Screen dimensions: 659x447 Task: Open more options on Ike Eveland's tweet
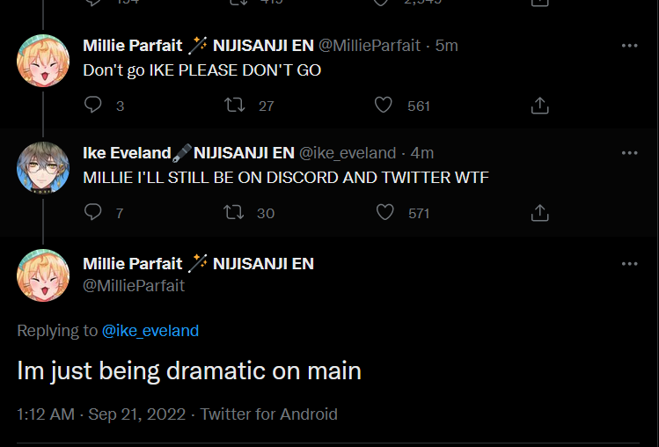coord(629,153)
